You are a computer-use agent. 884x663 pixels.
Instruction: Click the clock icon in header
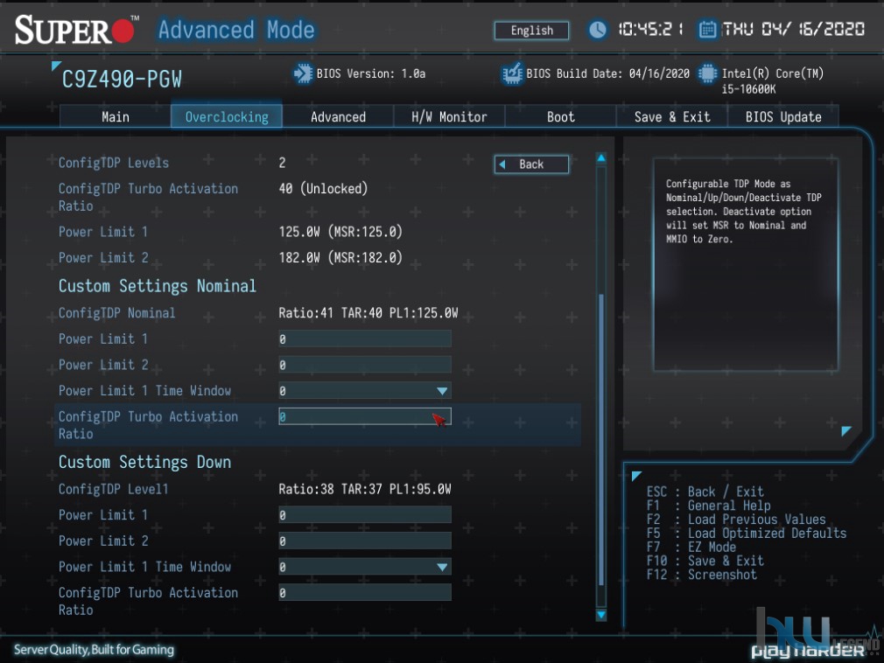coord(597,29)
